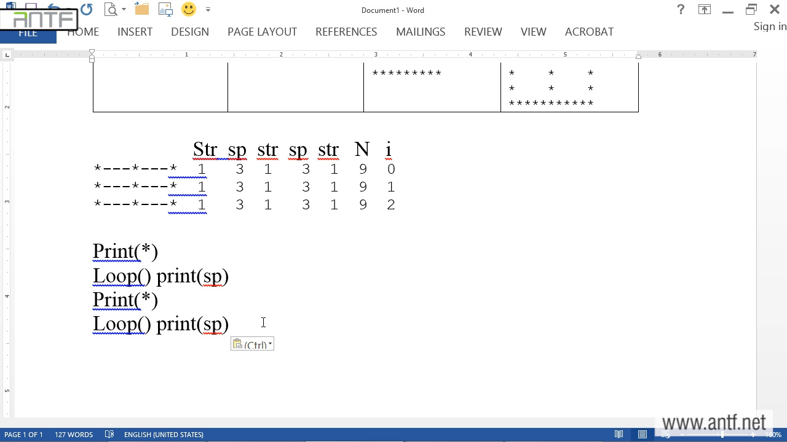
Task: Click the yellow smiley face feedback icon
Action: [189, 9]
